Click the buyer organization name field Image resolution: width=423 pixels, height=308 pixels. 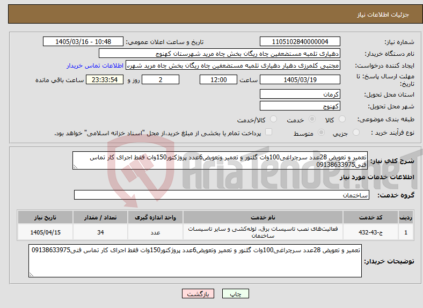coord(220,54)
